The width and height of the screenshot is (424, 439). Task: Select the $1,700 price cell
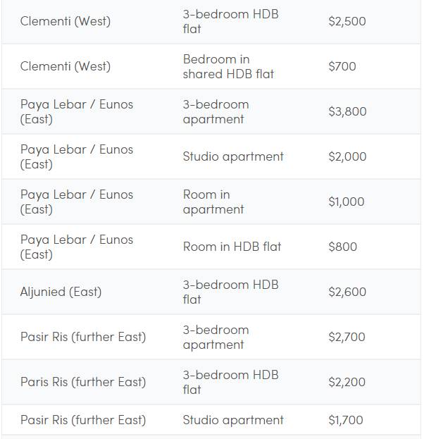pyautogui.click(x=345, y=420)
